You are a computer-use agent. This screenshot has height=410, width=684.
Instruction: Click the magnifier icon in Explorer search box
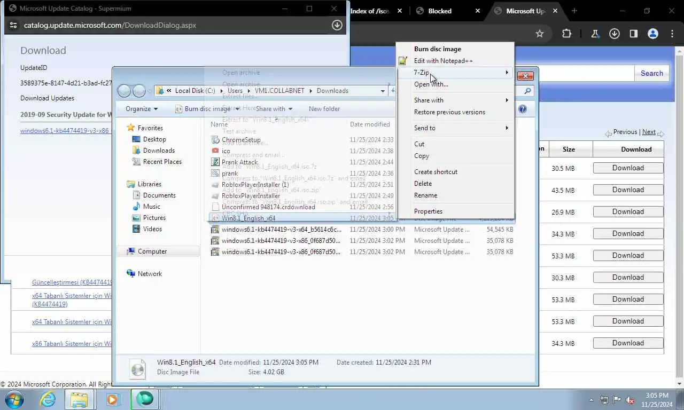[x=527, y=91]
